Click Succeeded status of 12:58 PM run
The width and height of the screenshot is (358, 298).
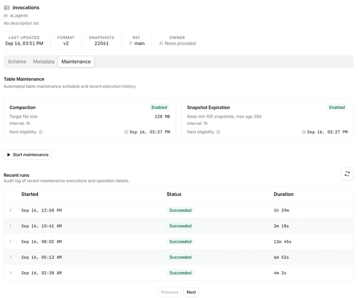pos(180,210)
